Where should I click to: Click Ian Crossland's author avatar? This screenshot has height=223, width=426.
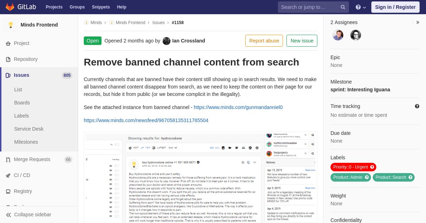pos(166,41)
